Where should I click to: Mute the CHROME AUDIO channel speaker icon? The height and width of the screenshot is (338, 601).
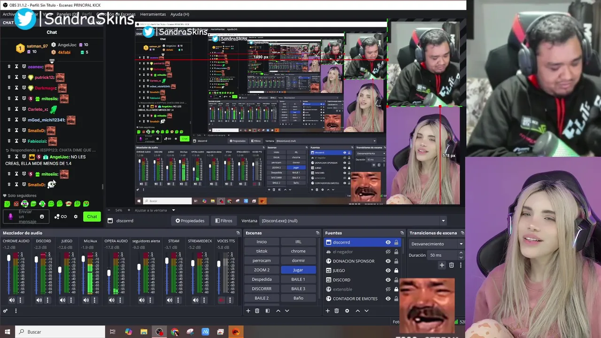click(12, 300)
